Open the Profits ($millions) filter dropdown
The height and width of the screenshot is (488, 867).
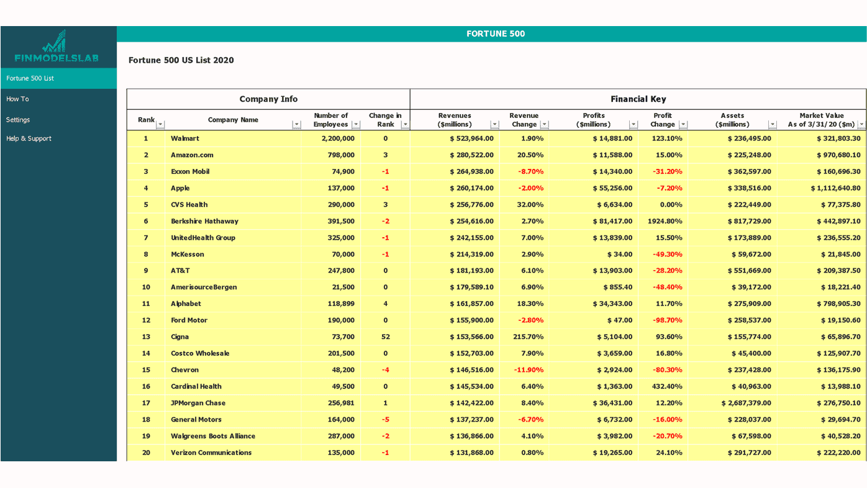[633, 124]
